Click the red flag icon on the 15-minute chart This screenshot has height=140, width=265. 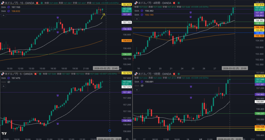(x=38, y=3)
